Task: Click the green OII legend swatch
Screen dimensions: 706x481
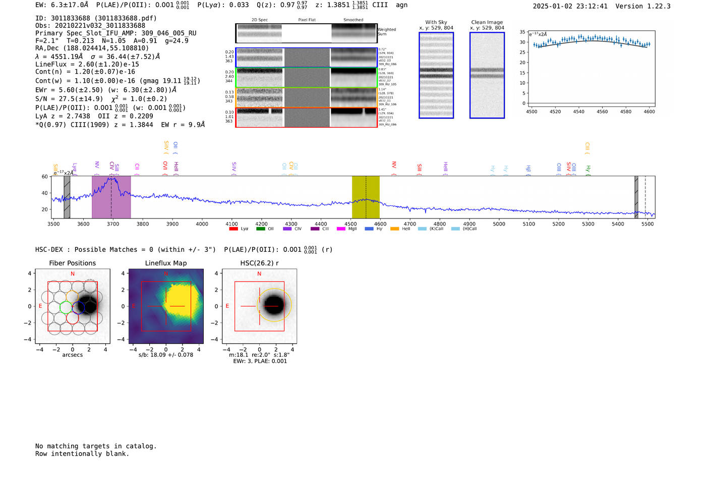Action: point(260,229)
